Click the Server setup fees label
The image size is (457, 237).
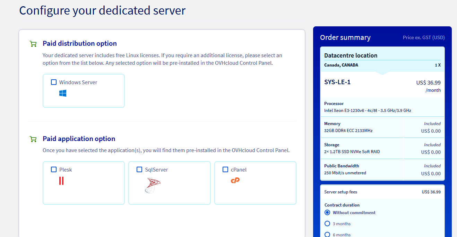click(340, 192)
